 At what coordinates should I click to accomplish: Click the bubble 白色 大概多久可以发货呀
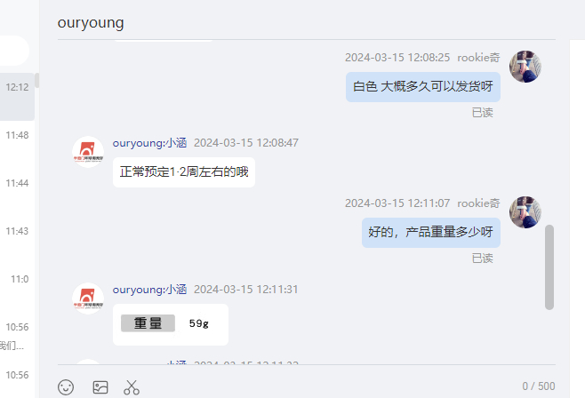[x=423, y=87]
